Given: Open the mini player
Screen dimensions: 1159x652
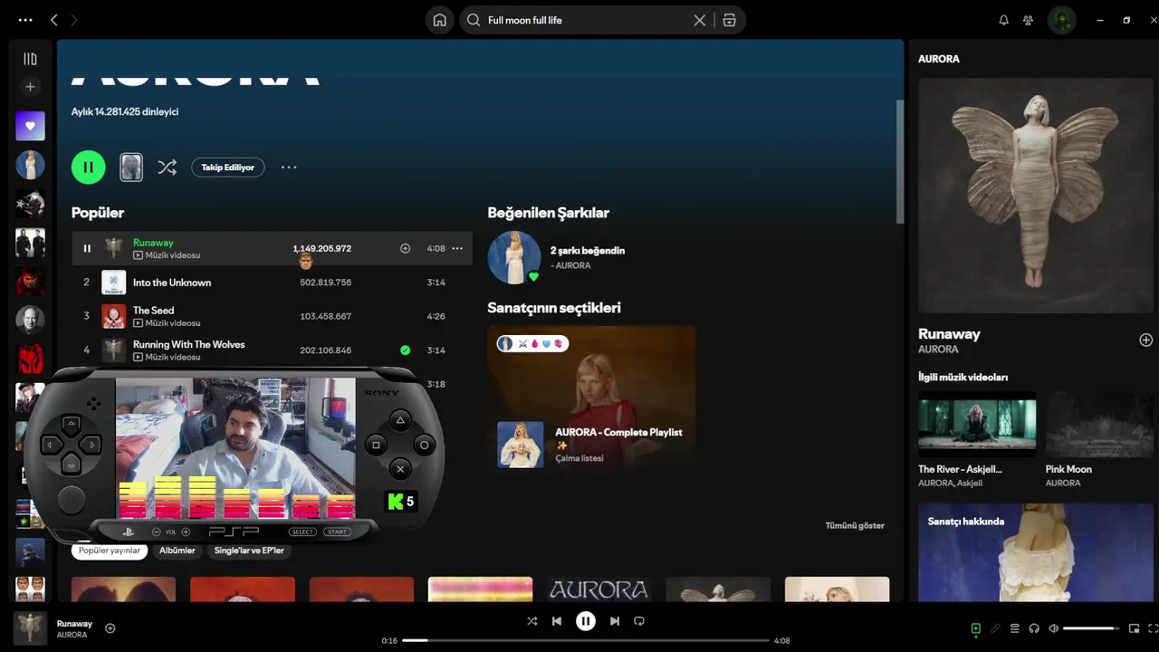Looking at the screenshot, I should [x=1134, y=628].
